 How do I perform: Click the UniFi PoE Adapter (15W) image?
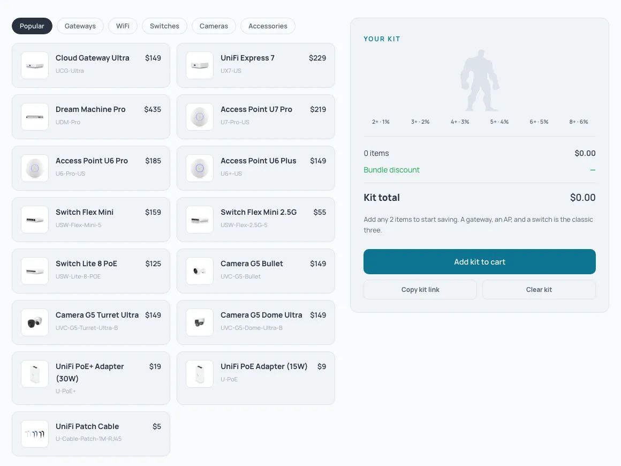click(200, 374)
